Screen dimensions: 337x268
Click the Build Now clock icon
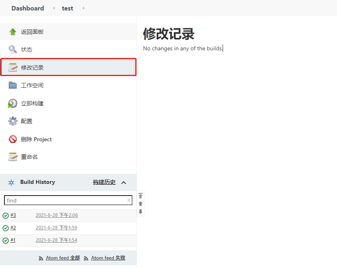pos(13,103)
